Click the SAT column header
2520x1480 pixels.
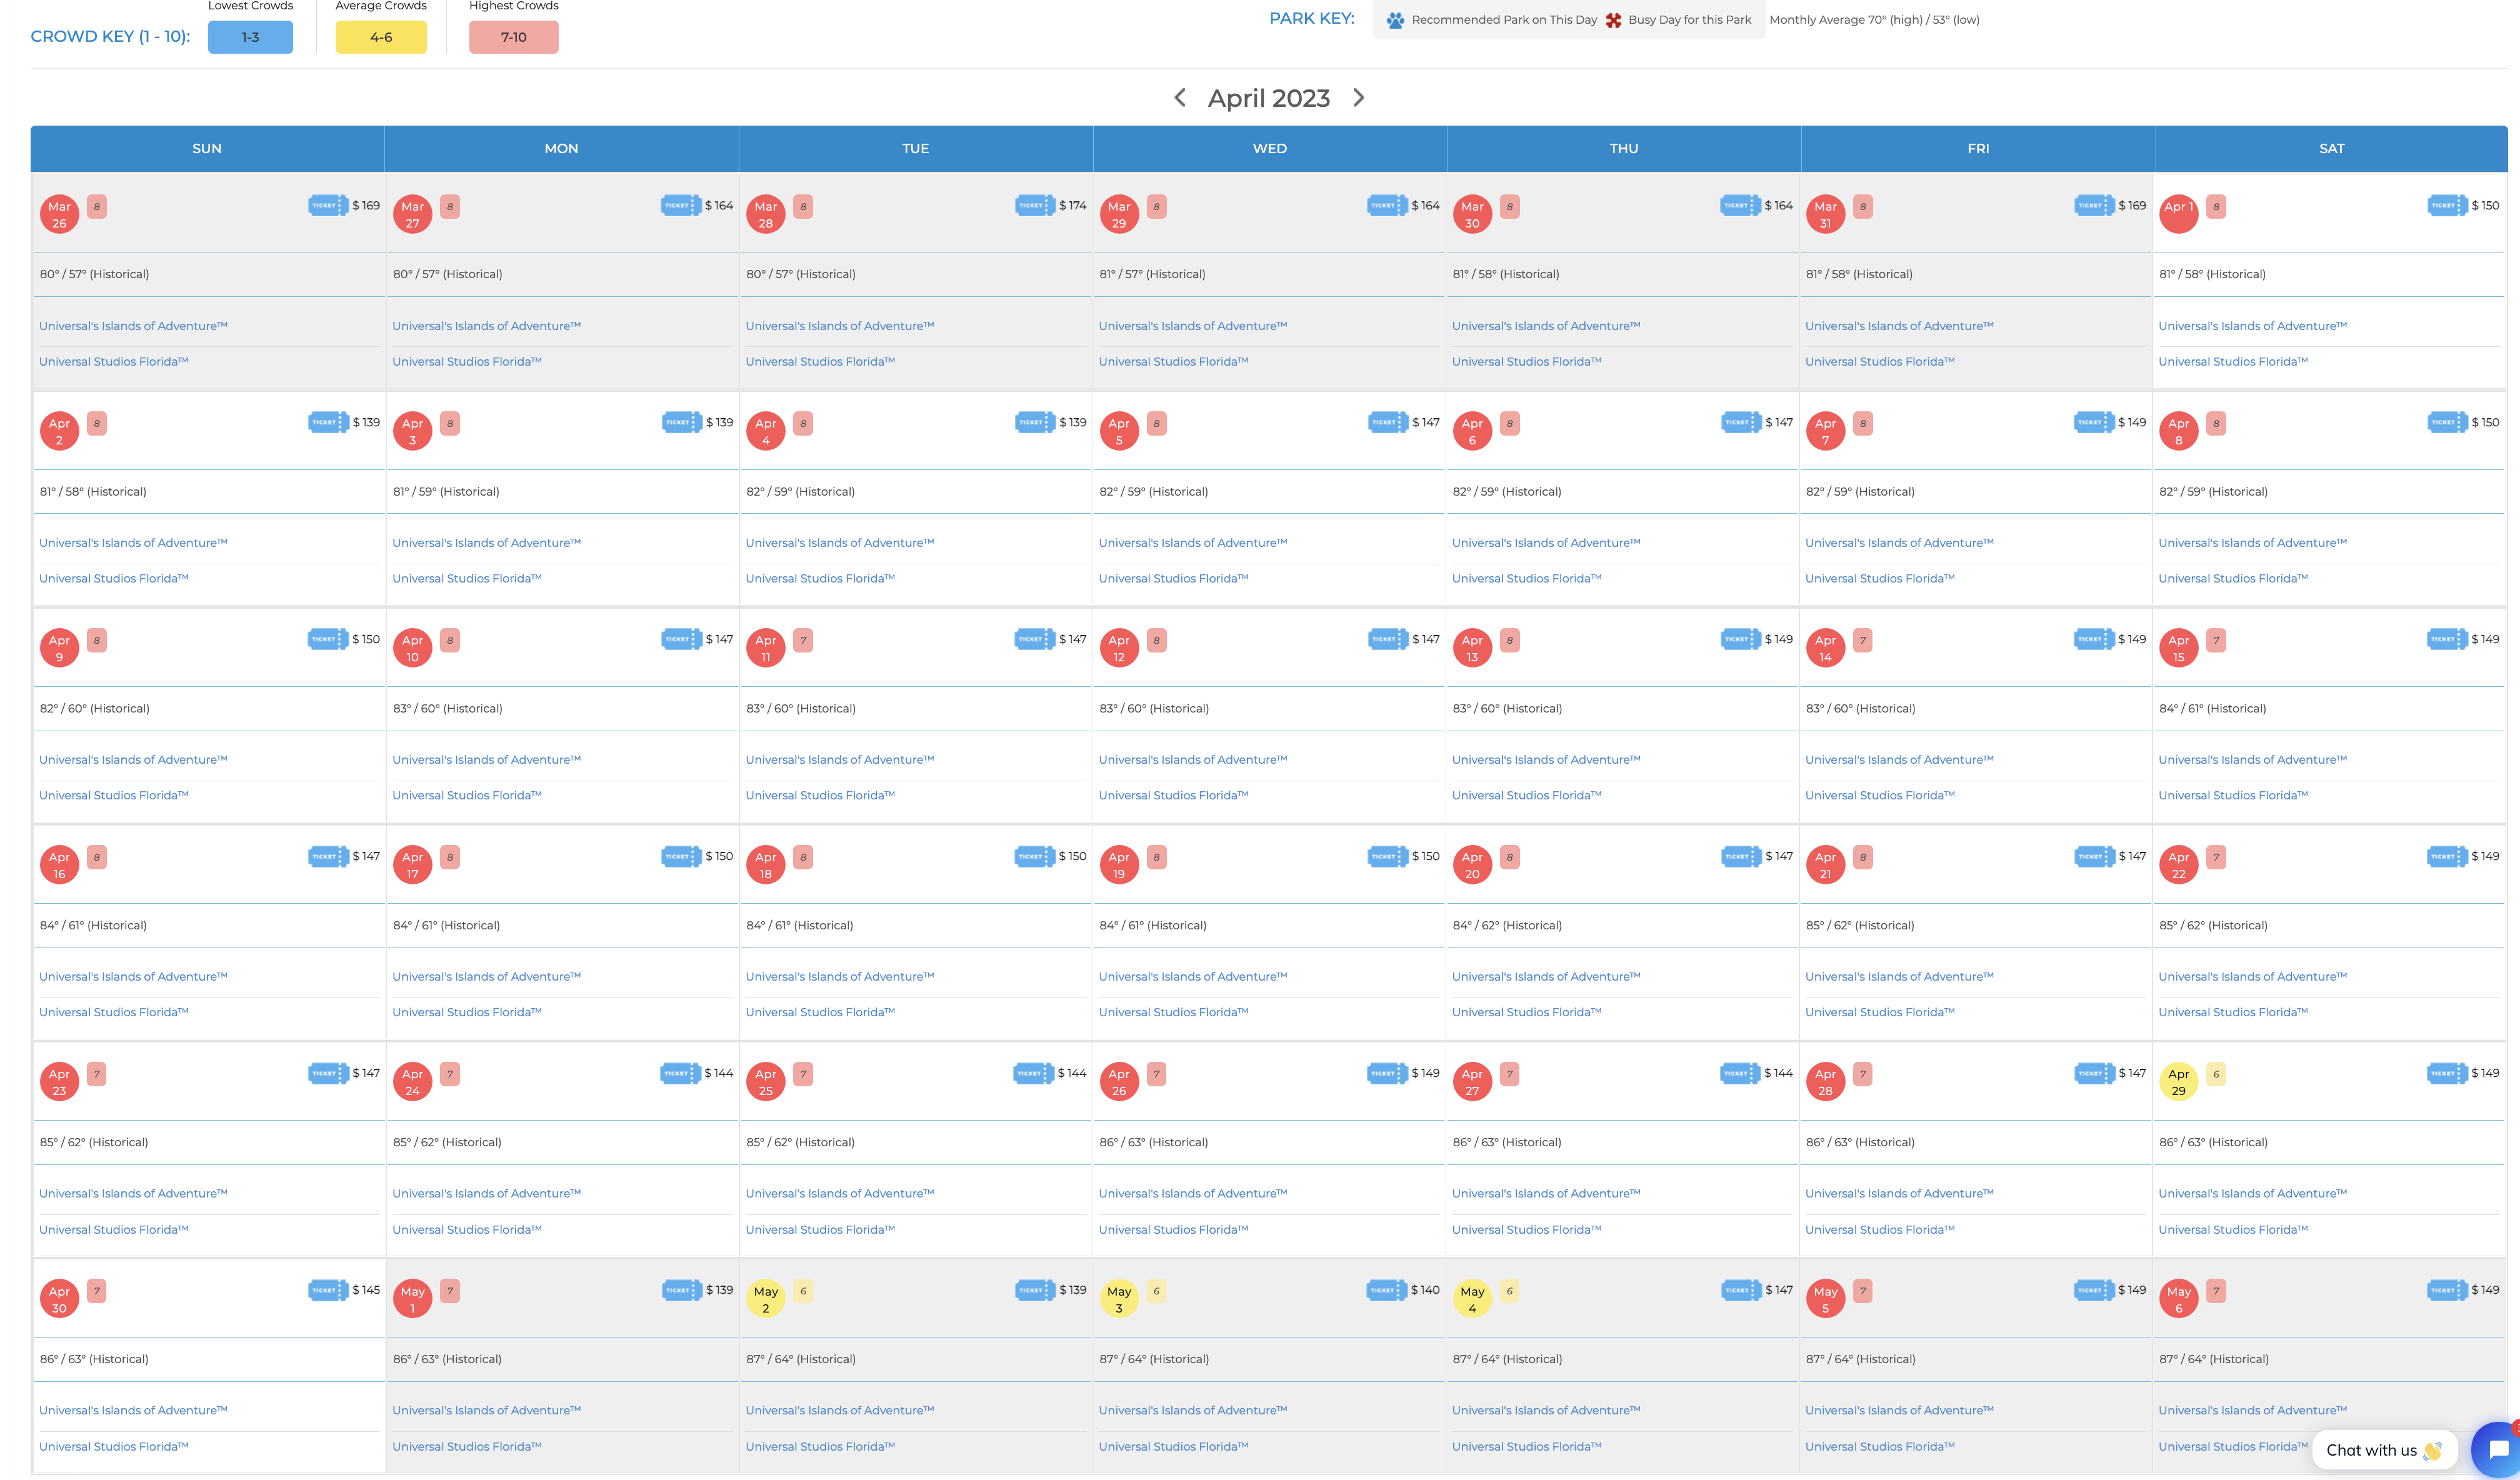pos(2331,148)
